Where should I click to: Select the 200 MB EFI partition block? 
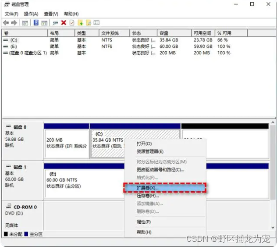(67, 141)
